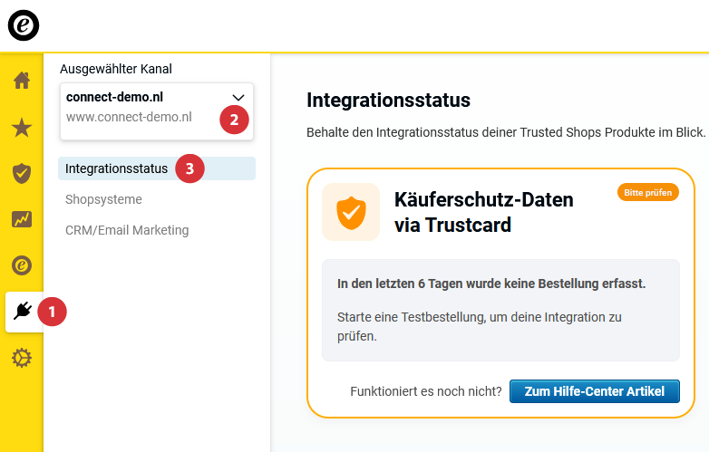Open the settings gear icon

pos(22,359)
